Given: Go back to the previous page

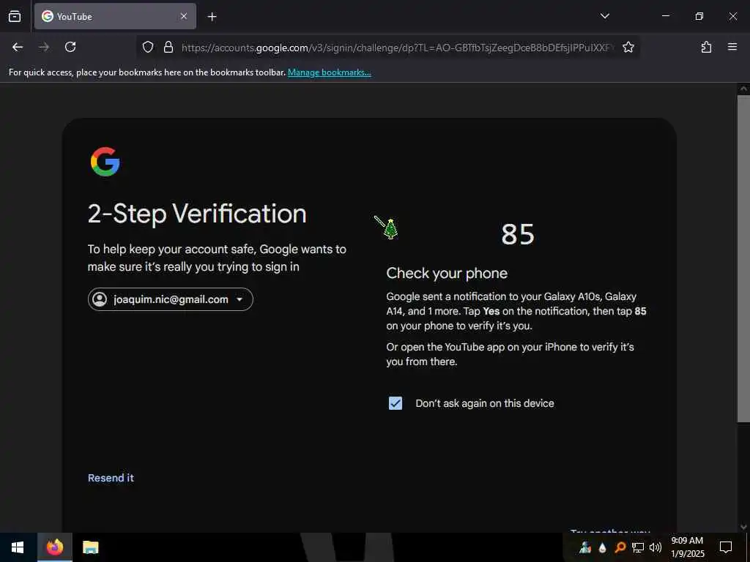Looking at the screenshot, I should pyautogui.click(x=18, y=47).
